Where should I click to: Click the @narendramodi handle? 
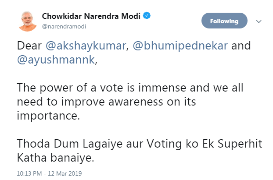pos(64,27)
